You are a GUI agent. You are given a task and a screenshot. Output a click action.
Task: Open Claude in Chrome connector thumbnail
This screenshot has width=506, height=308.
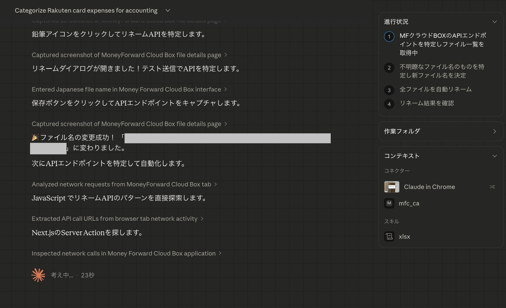click(x=392, y=187)
